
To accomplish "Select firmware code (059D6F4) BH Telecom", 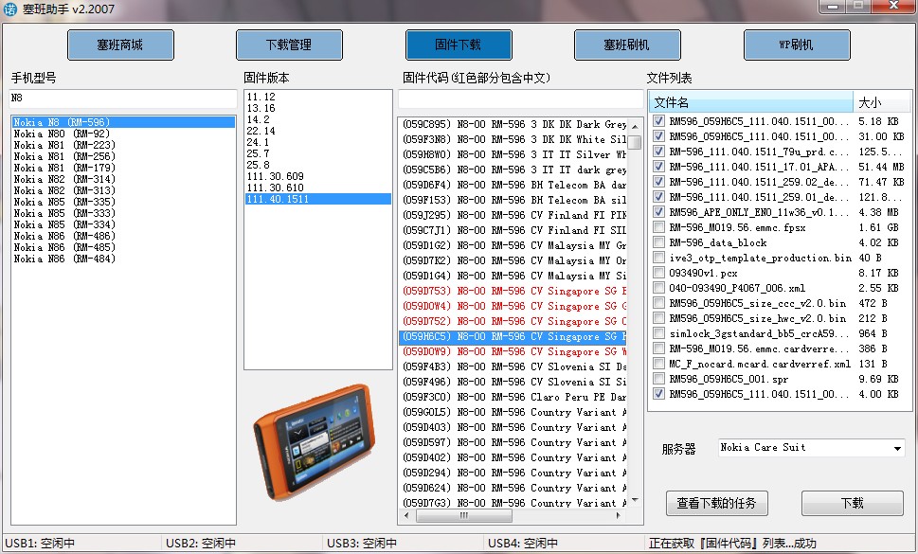I will (513, 185).
